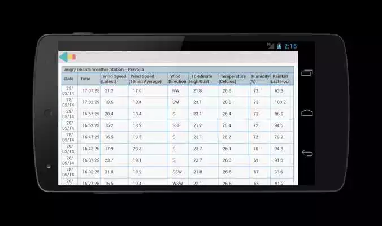Click rainfall value 96.9

[279, 114]
